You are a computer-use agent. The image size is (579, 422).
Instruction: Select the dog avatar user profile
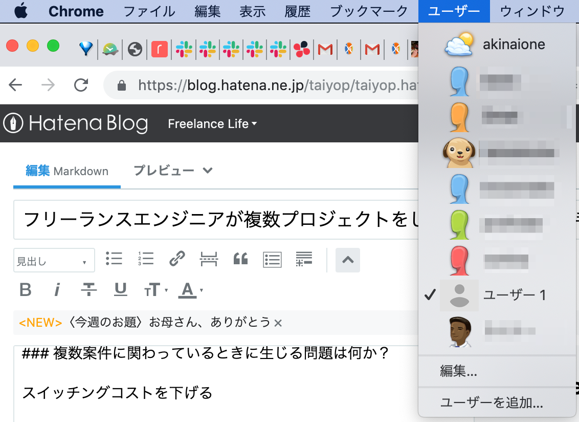(x=497, y=153)
